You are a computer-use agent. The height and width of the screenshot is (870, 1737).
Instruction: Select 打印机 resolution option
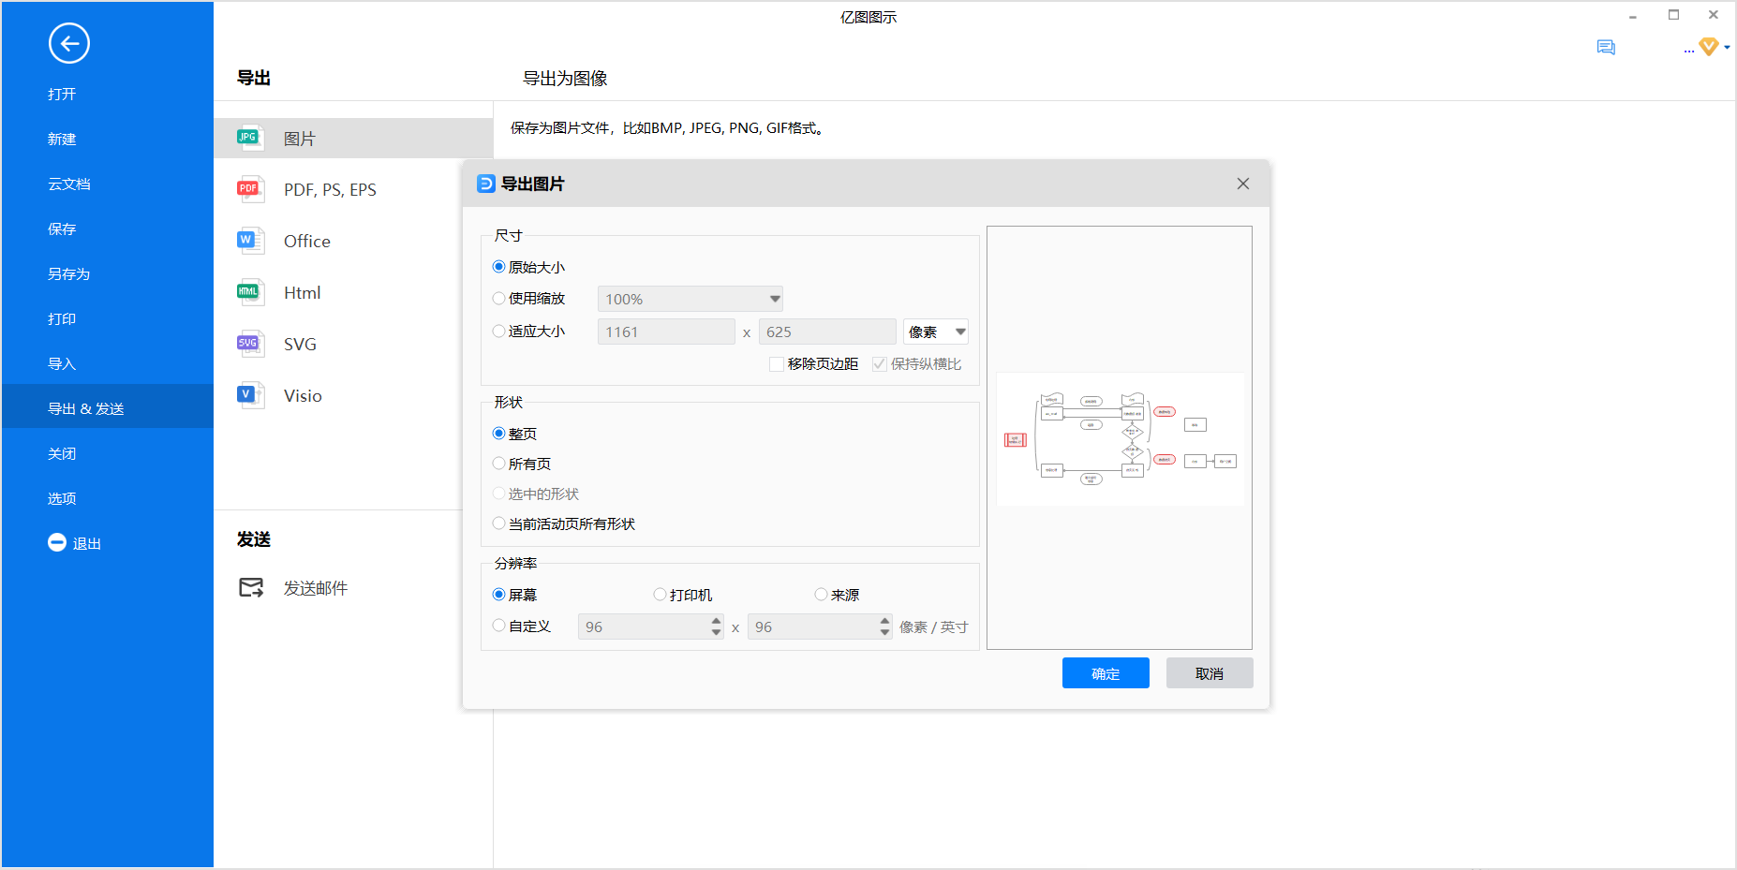(x=660, y=595)
